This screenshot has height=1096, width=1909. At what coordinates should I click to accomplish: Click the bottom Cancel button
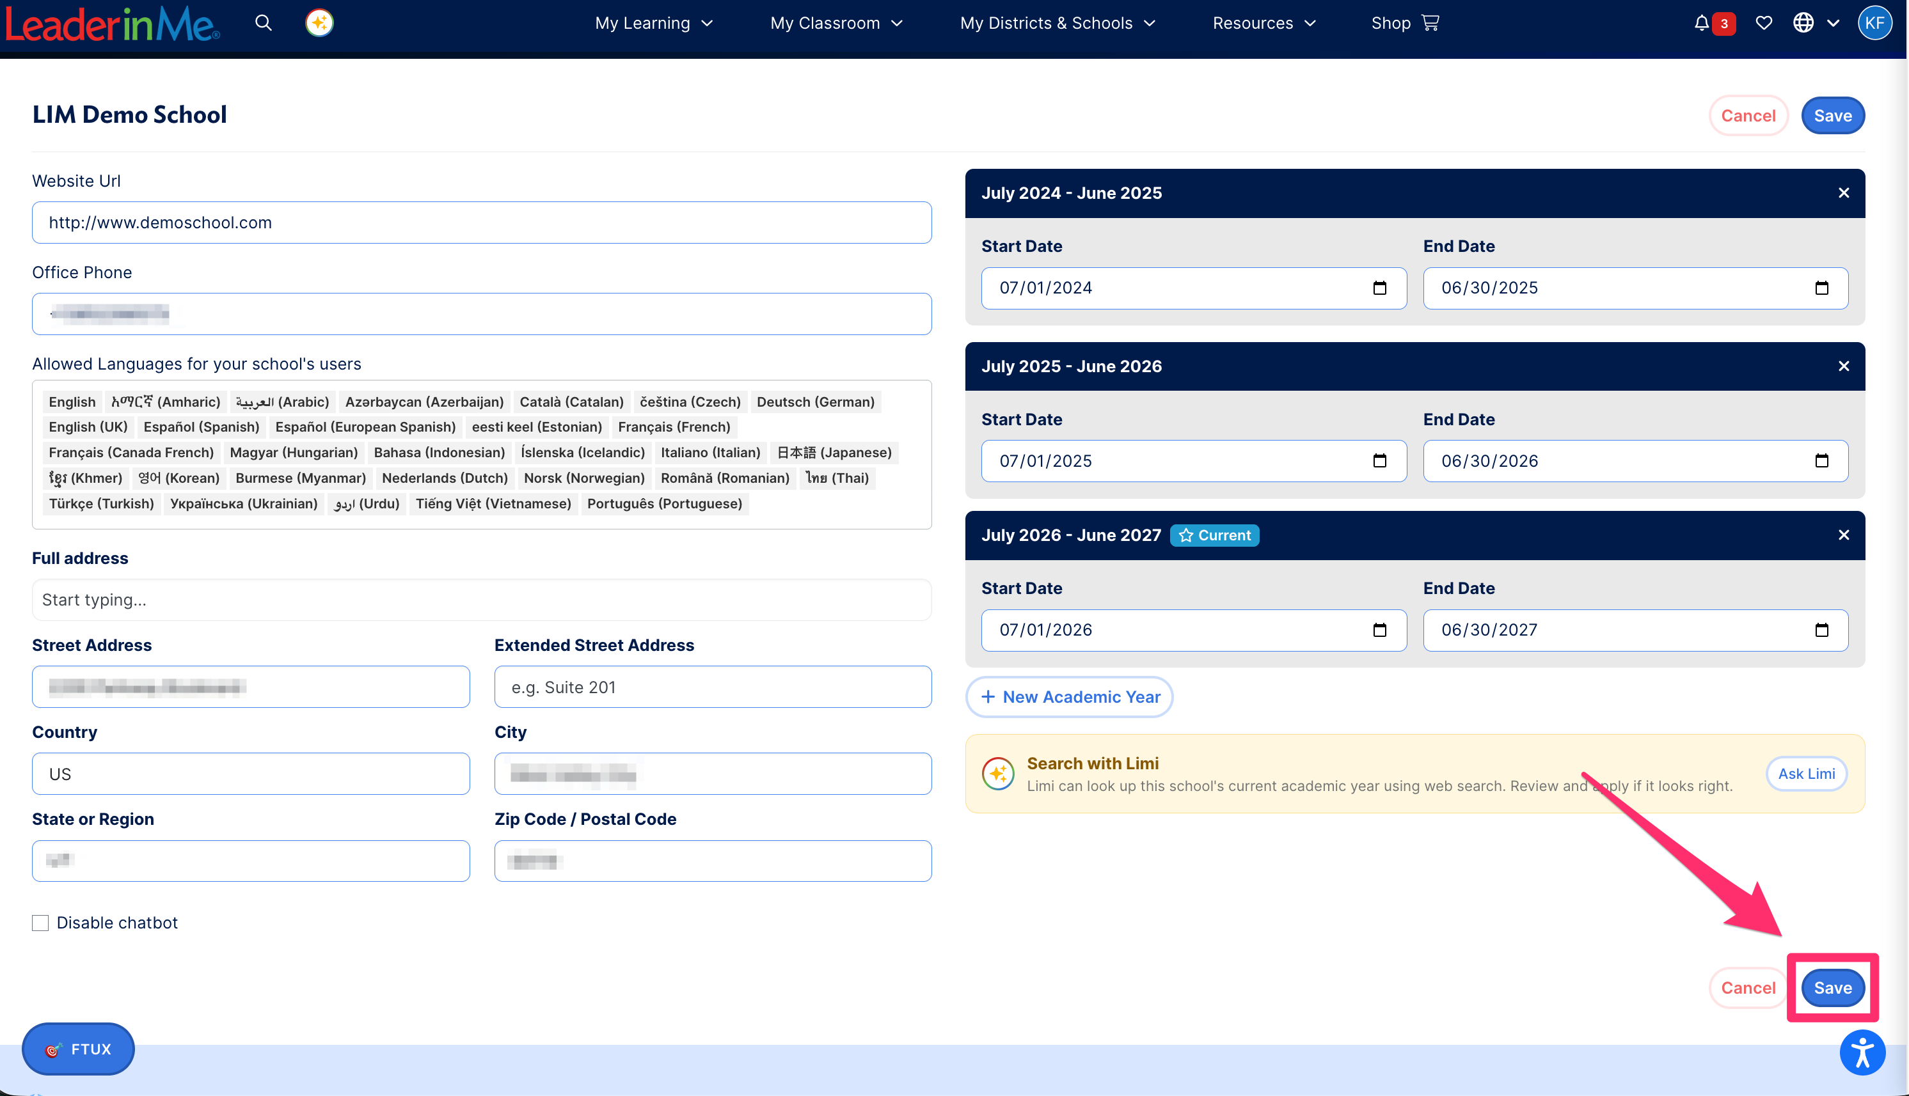[x=1748, y=987]
